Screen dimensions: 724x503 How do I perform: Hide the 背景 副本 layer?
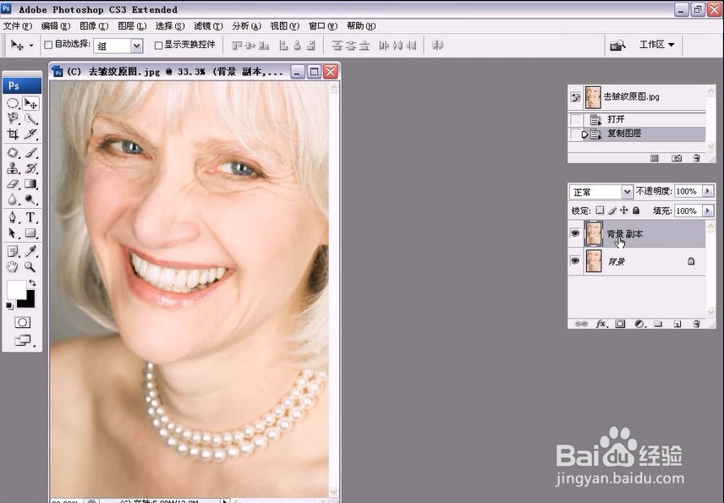click(x=575, y=233)
